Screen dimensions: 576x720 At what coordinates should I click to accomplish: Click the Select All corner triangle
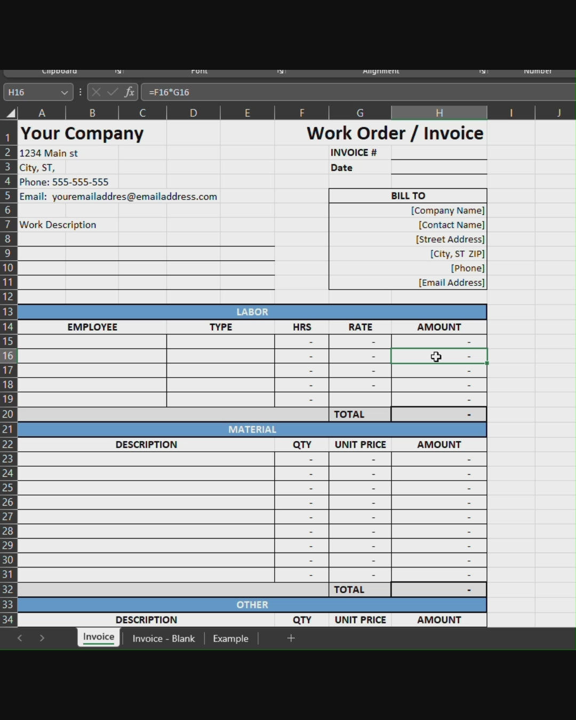(x=10, y=113)
